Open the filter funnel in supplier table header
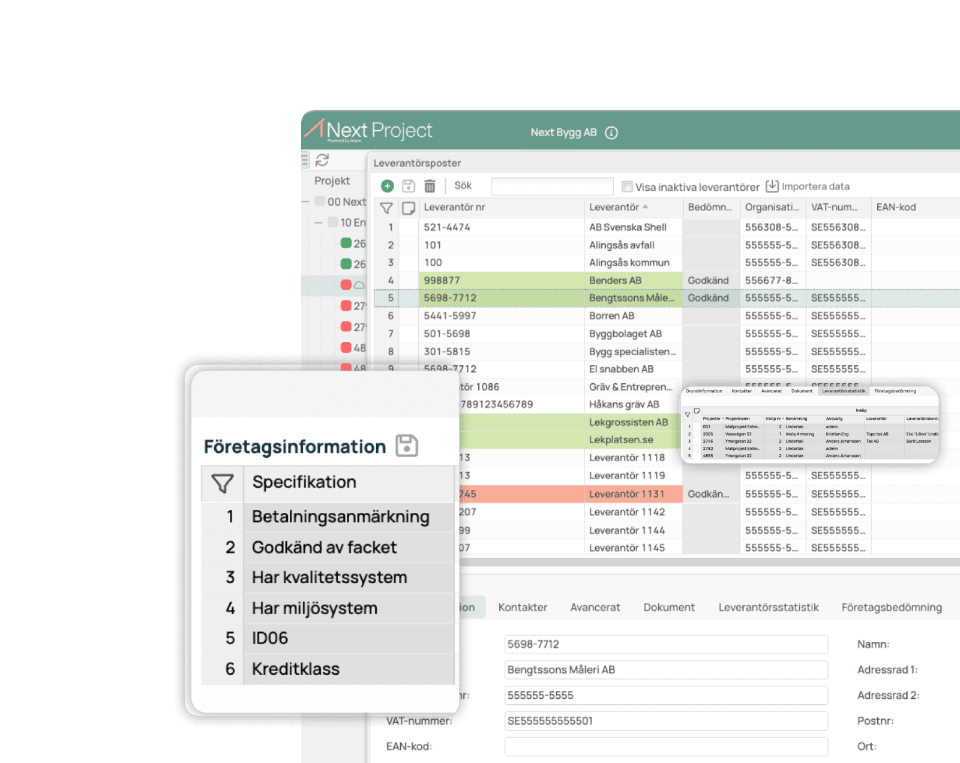 pos(386,208)
